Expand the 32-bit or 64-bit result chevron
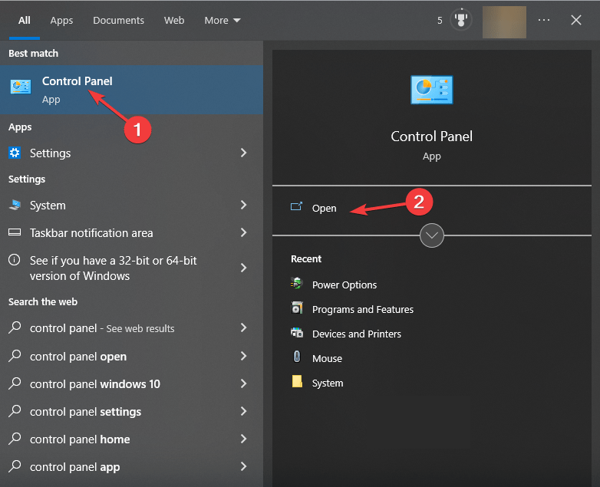Screen dimensions: 600x487 pyautogui.click(x=244, y=268)
